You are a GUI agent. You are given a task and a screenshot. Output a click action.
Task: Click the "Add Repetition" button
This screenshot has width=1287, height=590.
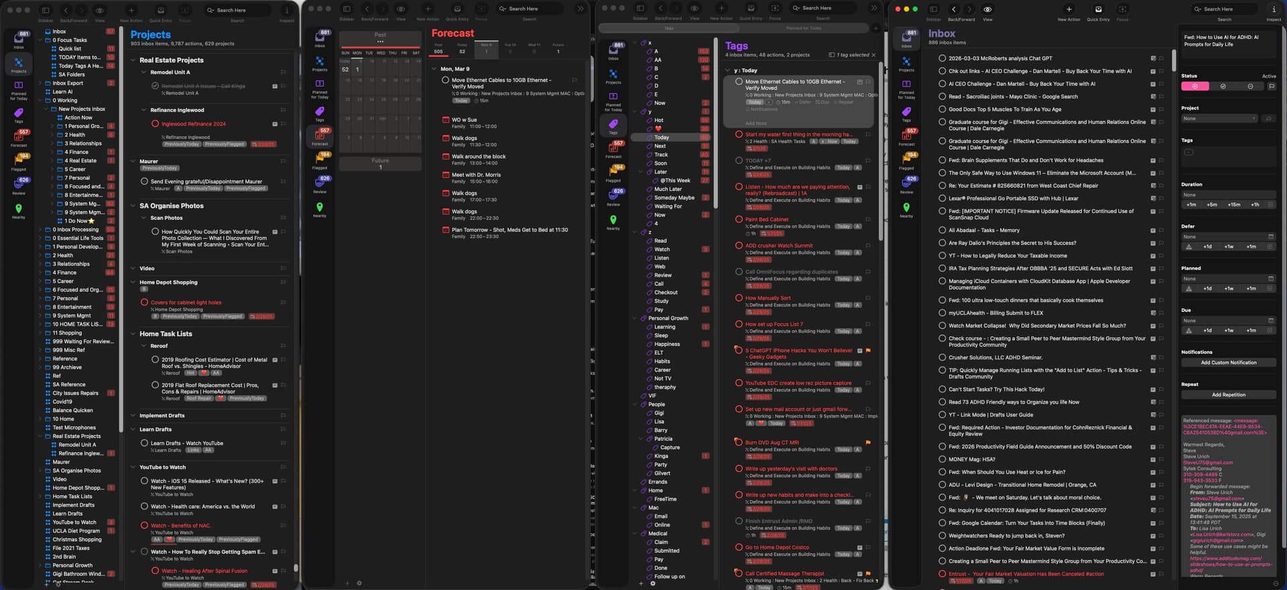1228,395
